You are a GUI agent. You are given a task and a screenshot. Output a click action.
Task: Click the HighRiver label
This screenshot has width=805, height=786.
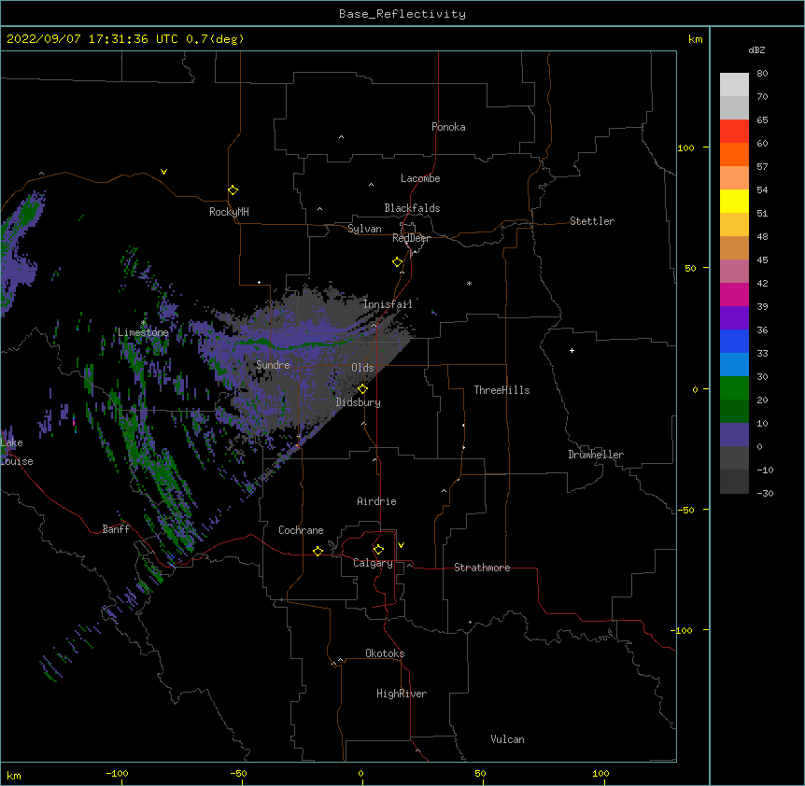pyautogui.click(x=402, y=694)
